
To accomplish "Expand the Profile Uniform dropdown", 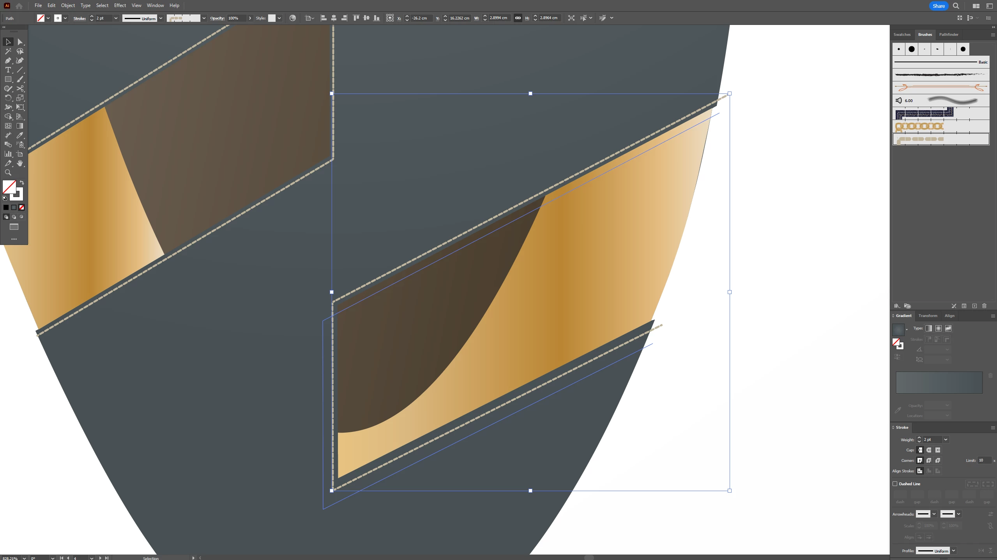I will (x=953, y=551).
